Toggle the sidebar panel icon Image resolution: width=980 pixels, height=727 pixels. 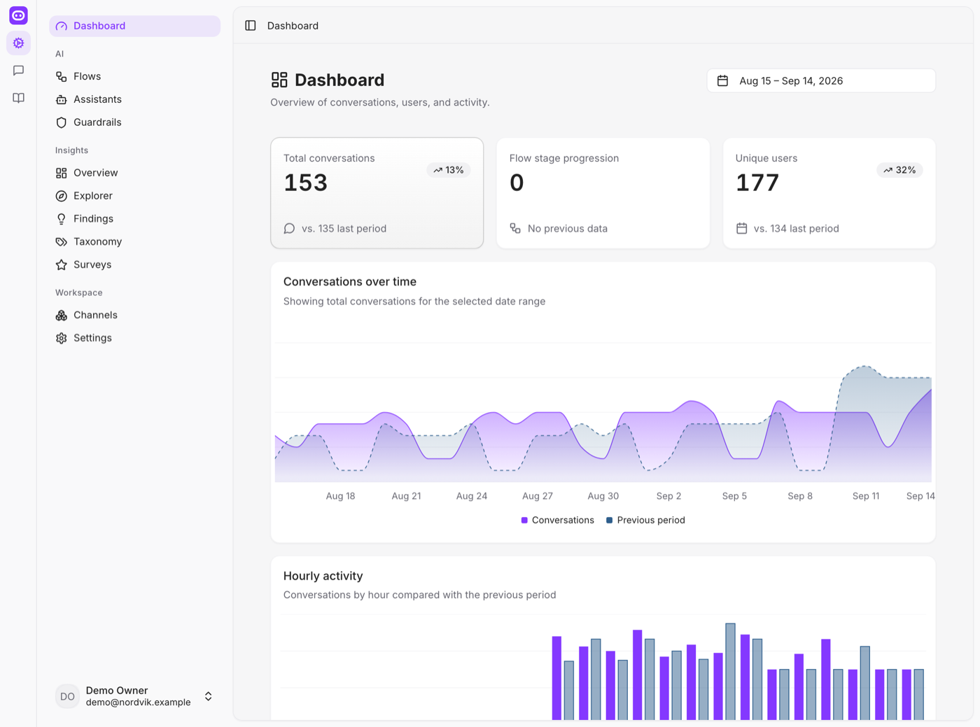coord(251,26)
